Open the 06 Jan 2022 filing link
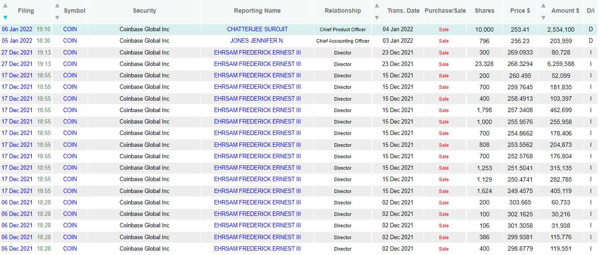Image resolution: width=600 pixels, height=255 pixels. (x=17, y=29)
